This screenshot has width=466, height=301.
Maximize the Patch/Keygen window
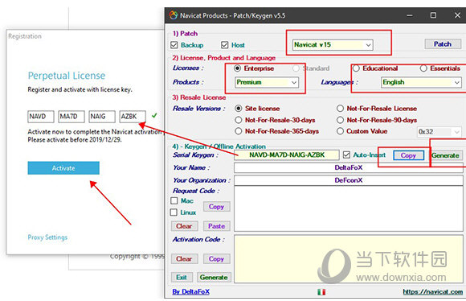pyautogui.click(x=433, y=14)
